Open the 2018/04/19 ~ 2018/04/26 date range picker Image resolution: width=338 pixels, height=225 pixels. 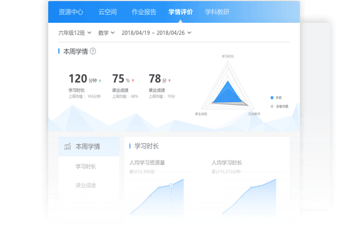pos(156,33)
